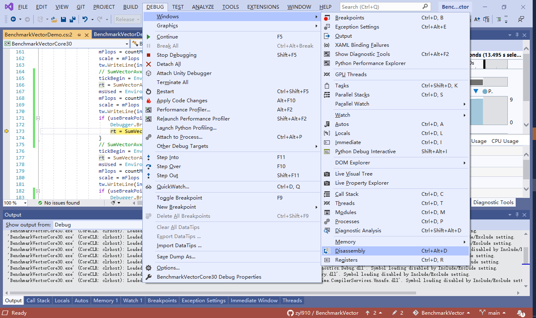Open Call Stack from Windows submenu
This screenshot has width=536, height=318.
tap(395, 194)
